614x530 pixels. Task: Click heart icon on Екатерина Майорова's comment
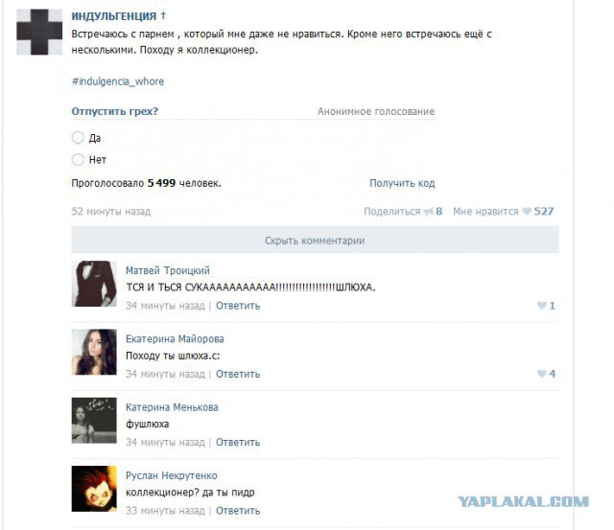pyautogui.click(x=541, y=374)
